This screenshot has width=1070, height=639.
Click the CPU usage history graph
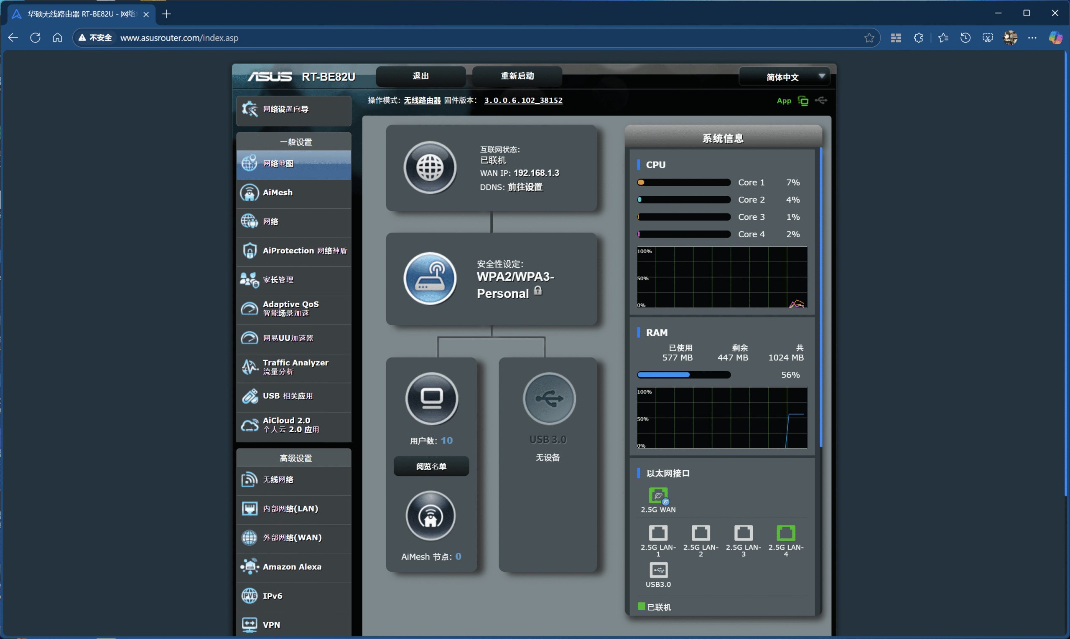pyautogui.click(x=722, y=277)
